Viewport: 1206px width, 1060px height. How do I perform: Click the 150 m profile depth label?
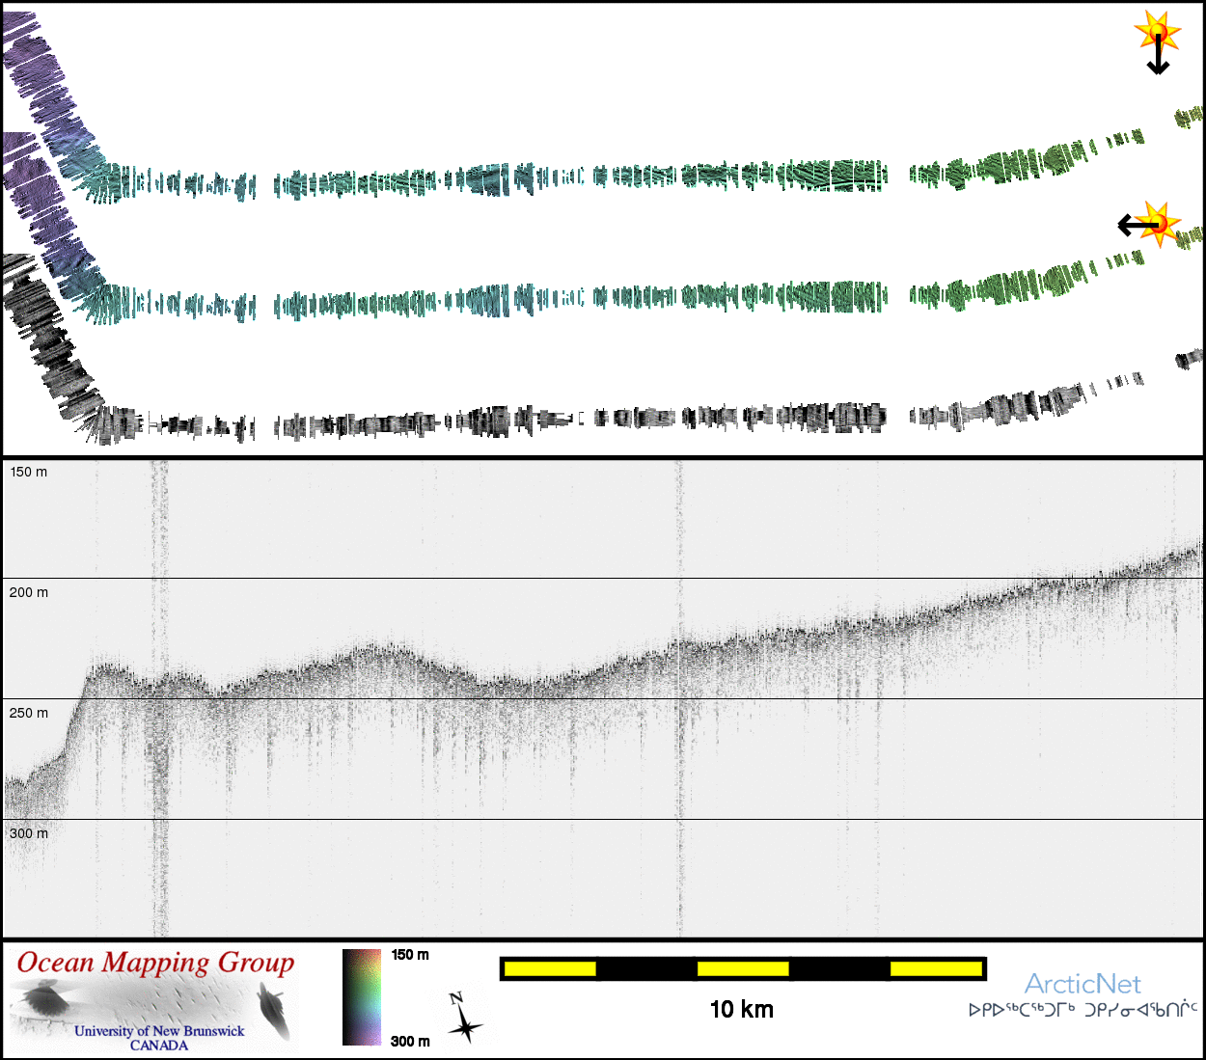click(x=29, y=472)
